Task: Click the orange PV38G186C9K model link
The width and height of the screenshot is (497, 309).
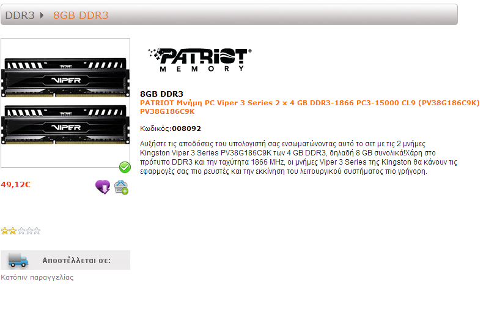Action: click(168, 111)
